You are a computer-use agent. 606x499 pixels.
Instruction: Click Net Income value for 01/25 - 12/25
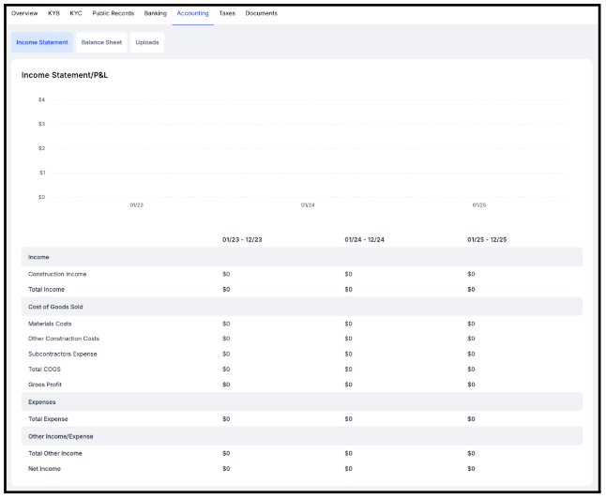(471, 468)
